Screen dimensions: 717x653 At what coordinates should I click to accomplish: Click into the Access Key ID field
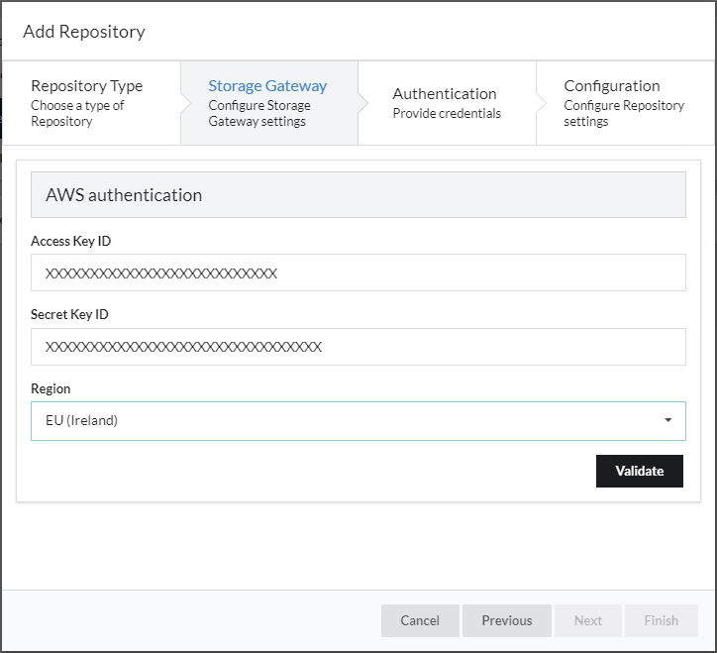(x=358, y=272)
